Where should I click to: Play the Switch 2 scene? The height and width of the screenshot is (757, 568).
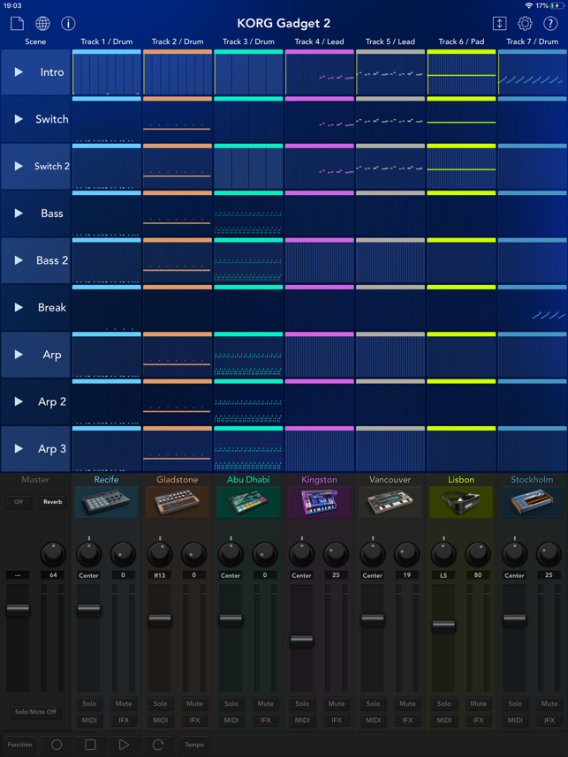click(19, 166)
